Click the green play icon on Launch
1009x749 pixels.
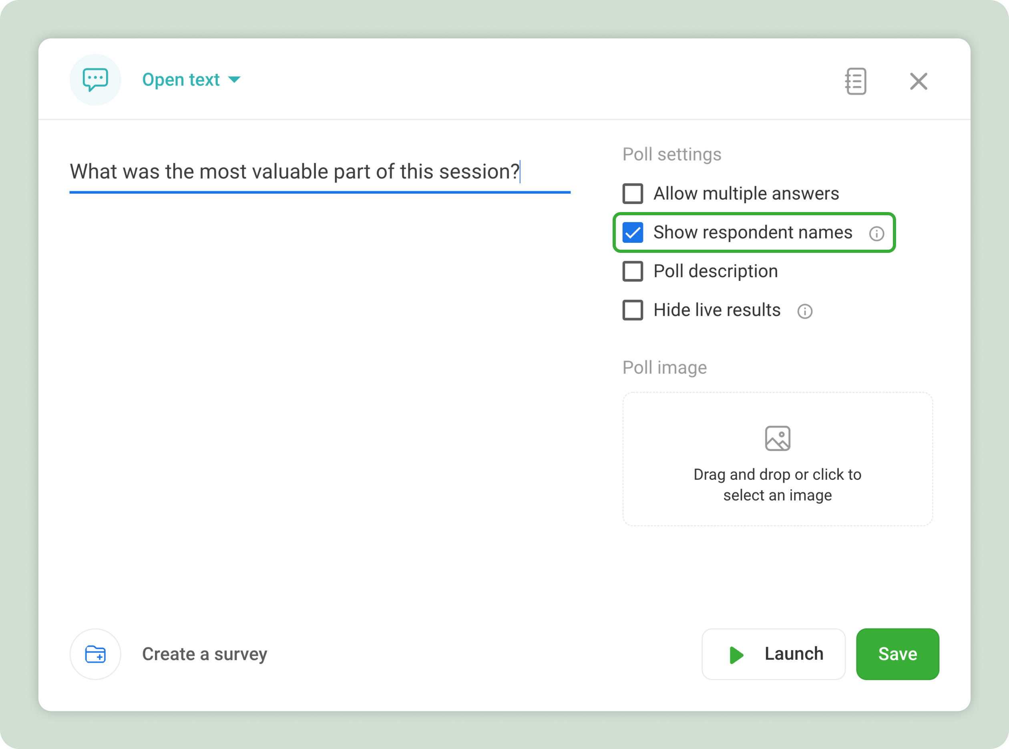(736, 655)
